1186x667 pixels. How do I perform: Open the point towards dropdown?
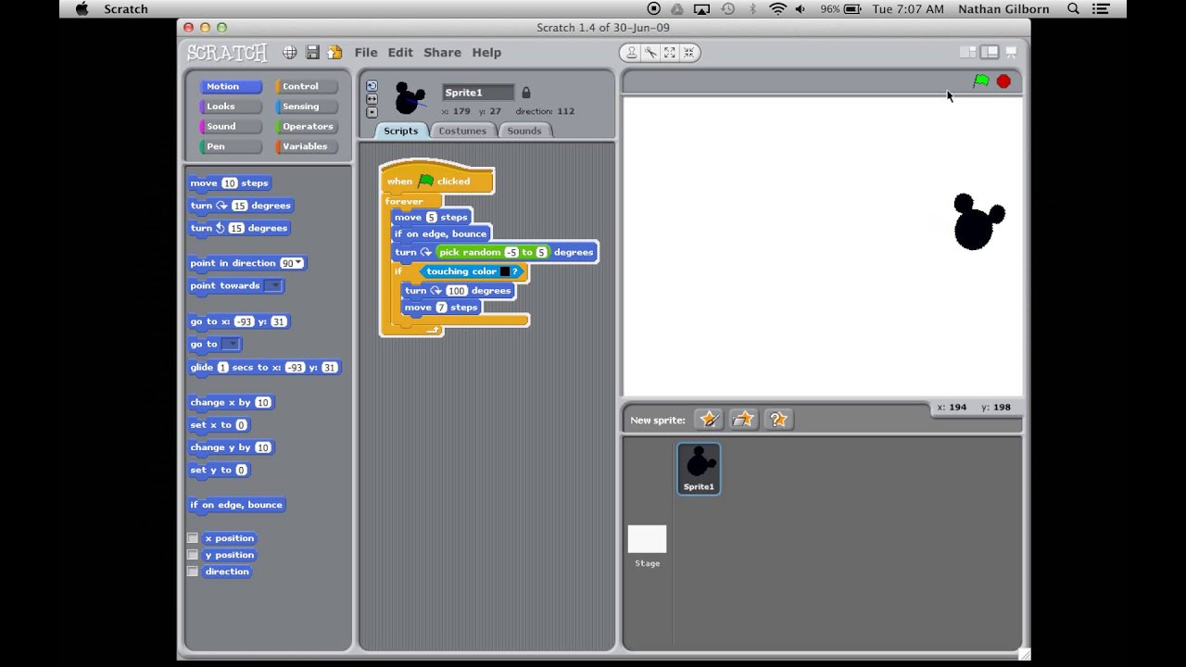click(273, 285)
